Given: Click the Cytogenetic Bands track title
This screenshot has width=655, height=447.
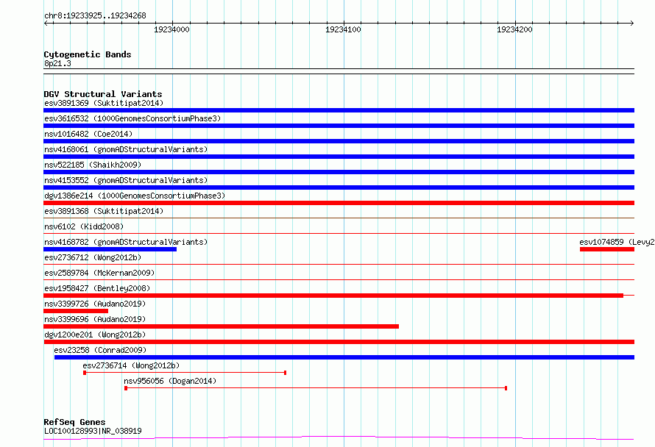Looking at the screenshot, I should click(x=88, y=54).
